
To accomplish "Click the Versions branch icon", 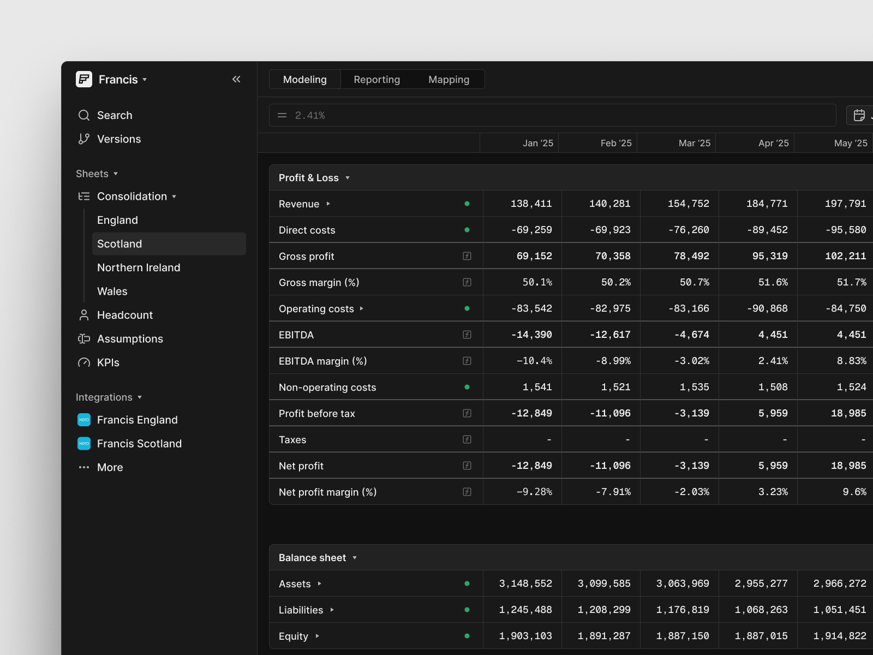I will (84, 139).
